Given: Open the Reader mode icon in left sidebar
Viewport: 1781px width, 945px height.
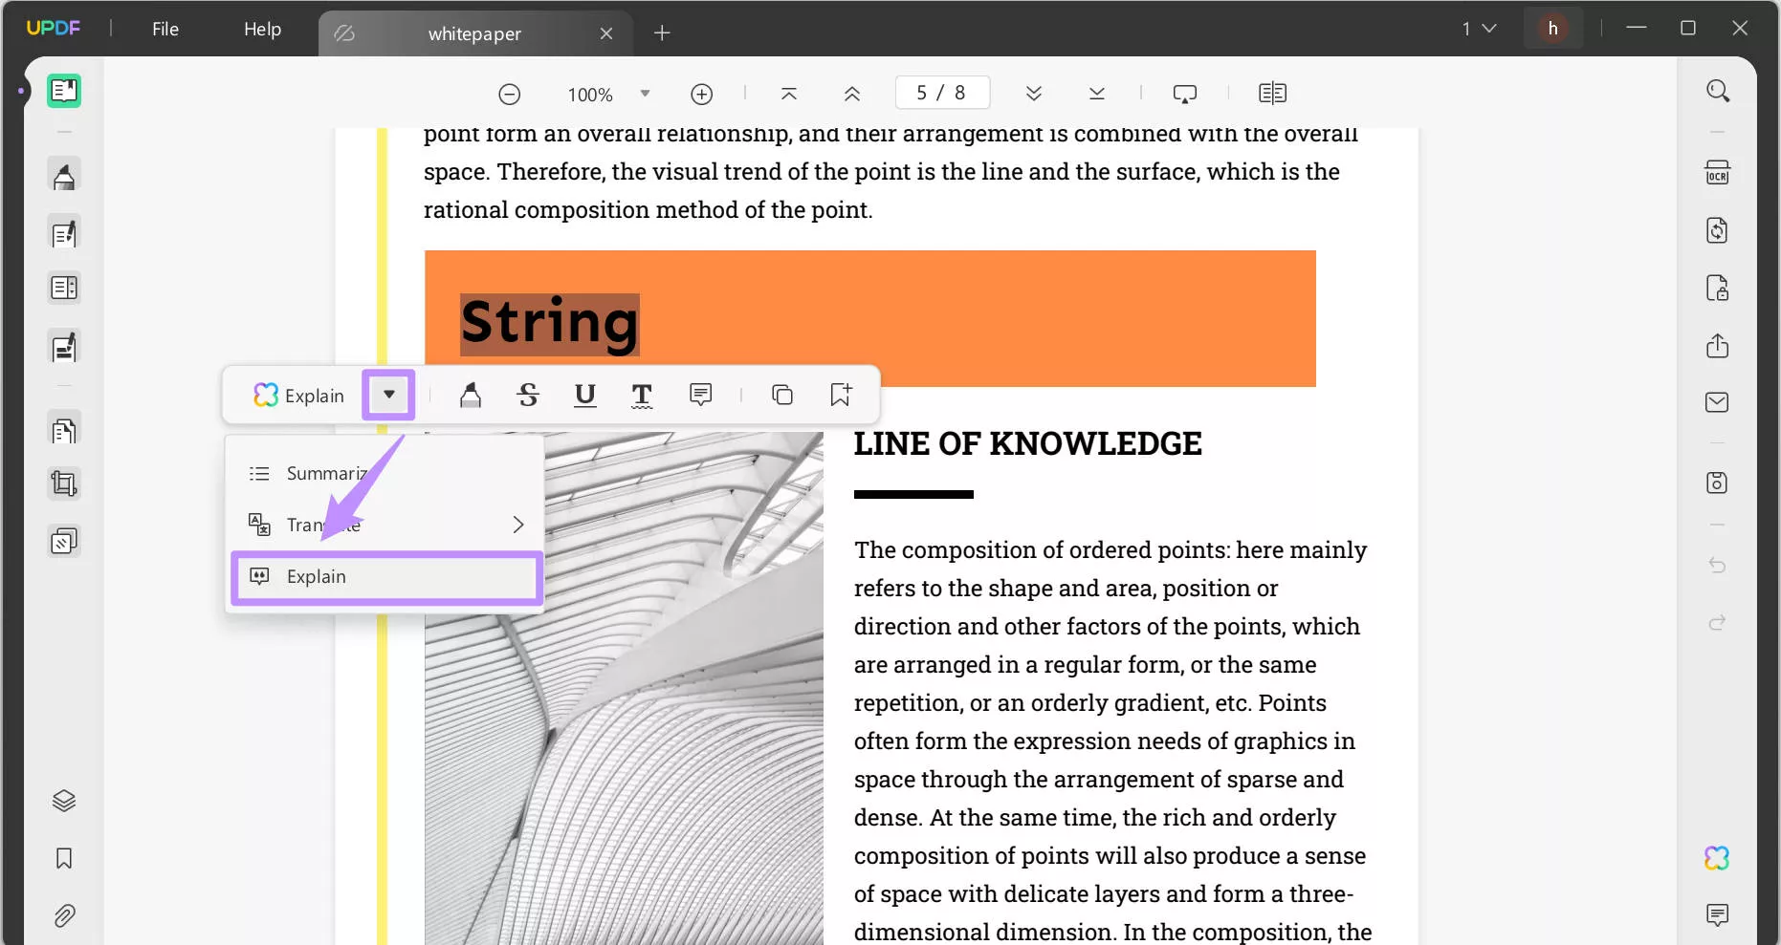Looking at the screenshot, I should click(64, 91).
